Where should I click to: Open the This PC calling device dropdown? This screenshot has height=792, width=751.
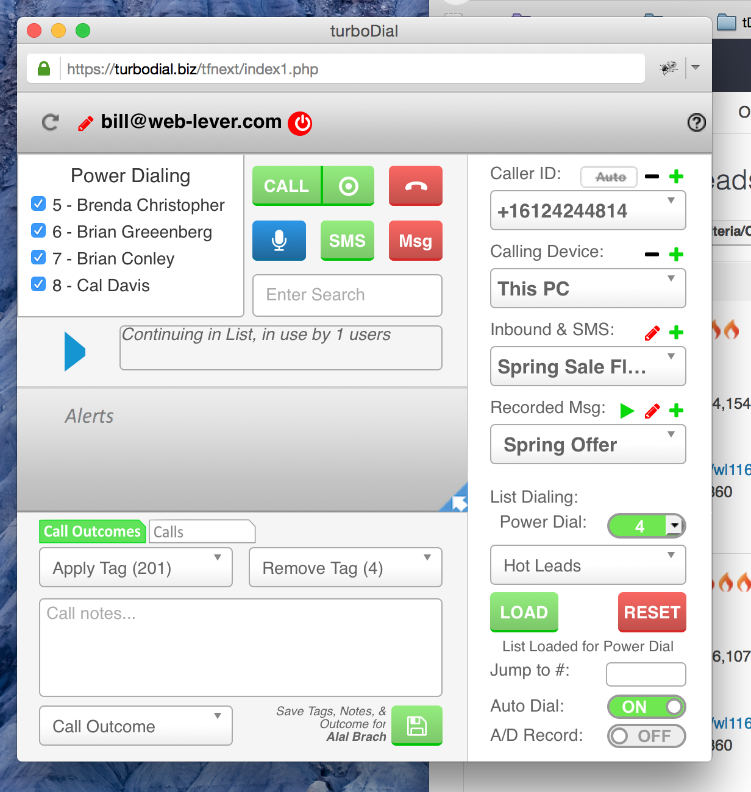tap(588, 289)
